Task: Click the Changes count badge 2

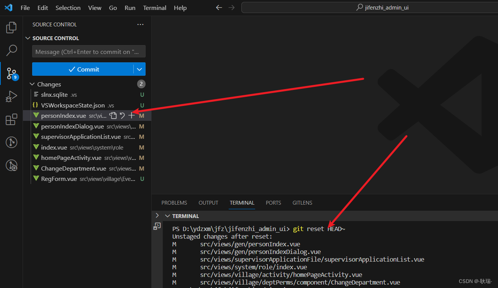Action: click(x=141, y=84)
